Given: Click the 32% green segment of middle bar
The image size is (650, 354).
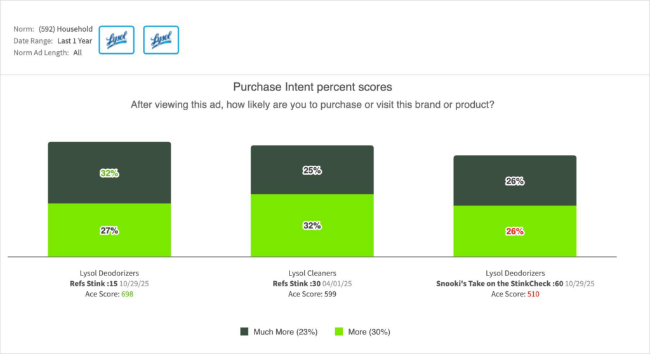Looking at the screenshot, I should point(312,225).
